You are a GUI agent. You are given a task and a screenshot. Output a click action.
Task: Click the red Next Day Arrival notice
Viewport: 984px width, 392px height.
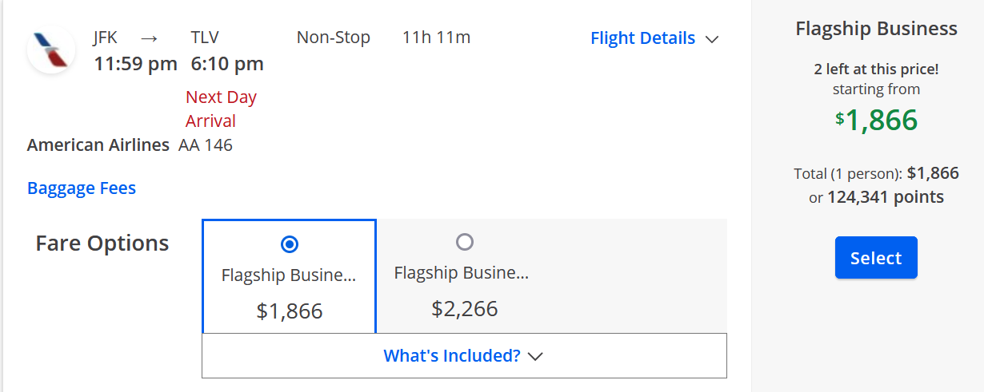pos(222,109)
